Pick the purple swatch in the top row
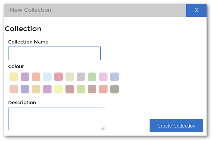213x142 pixels. 25,77
